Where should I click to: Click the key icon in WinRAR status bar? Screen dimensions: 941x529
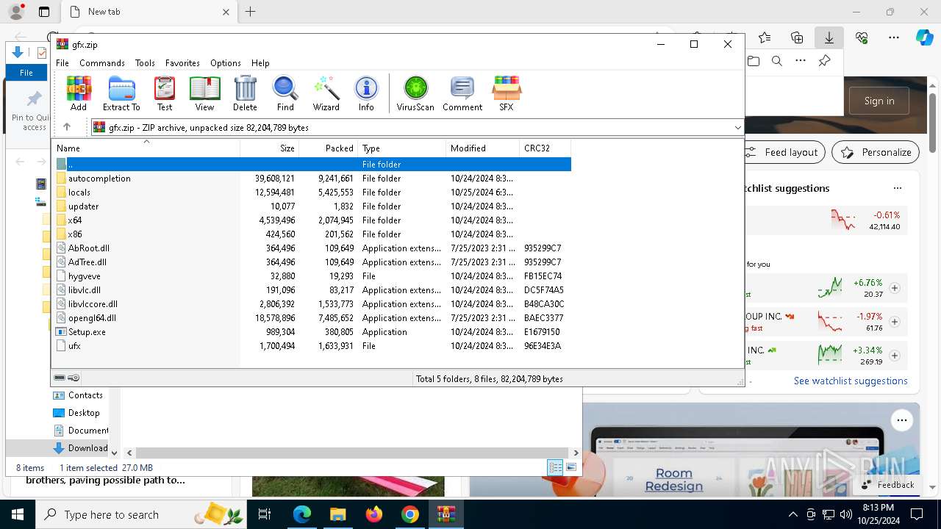[x=74, y=378]
